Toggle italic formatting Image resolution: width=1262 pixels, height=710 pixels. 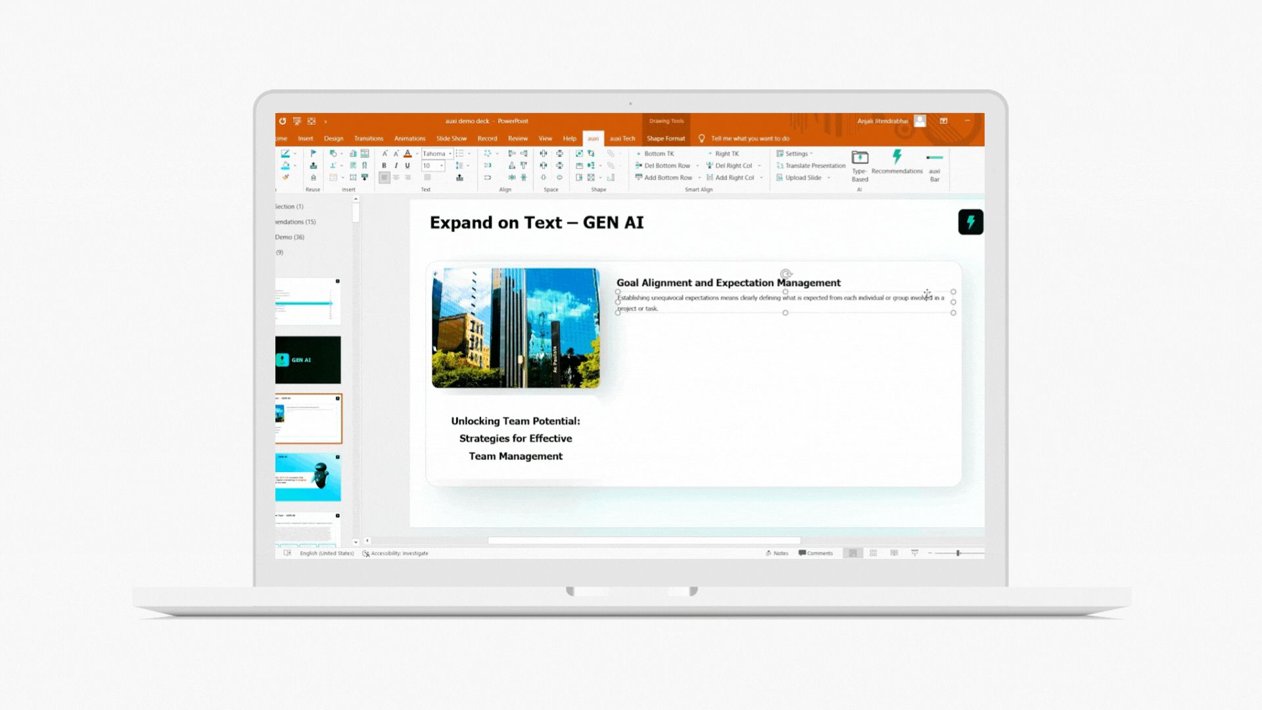[x=396, y=166]
